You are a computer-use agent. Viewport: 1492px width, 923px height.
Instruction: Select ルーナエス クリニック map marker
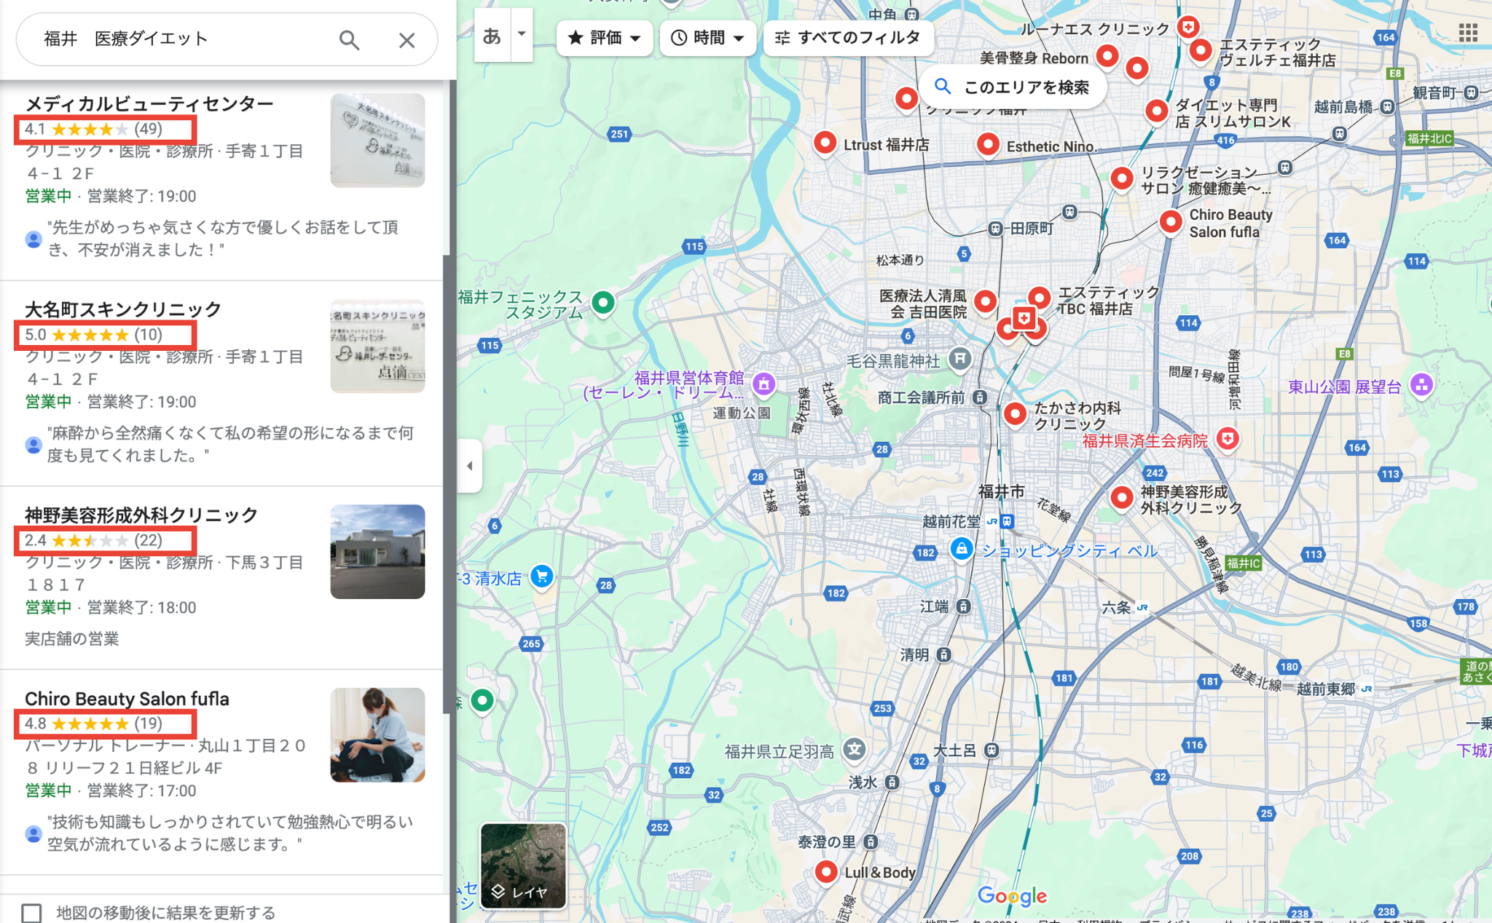[1188, 28]
